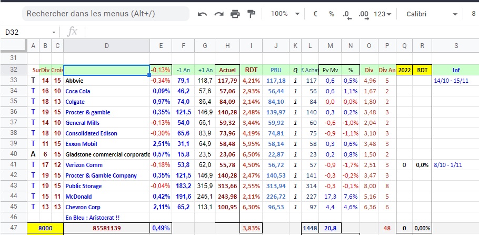This screenshot has height=235, width=479.
Task: Click the Actuel header cell
Action: click(227, 70)
